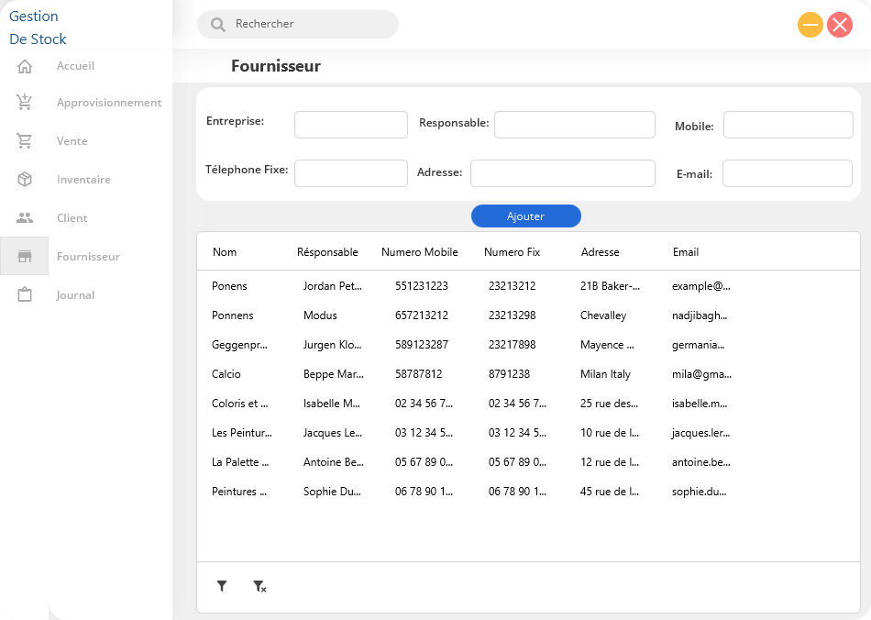Click the Vente shopping cart icon
871x620 pixels.
pos(25,140)
